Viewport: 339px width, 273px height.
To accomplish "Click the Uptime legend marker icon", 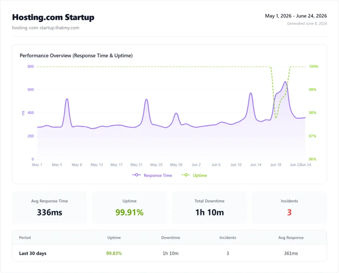I will [x=186, y=175].
